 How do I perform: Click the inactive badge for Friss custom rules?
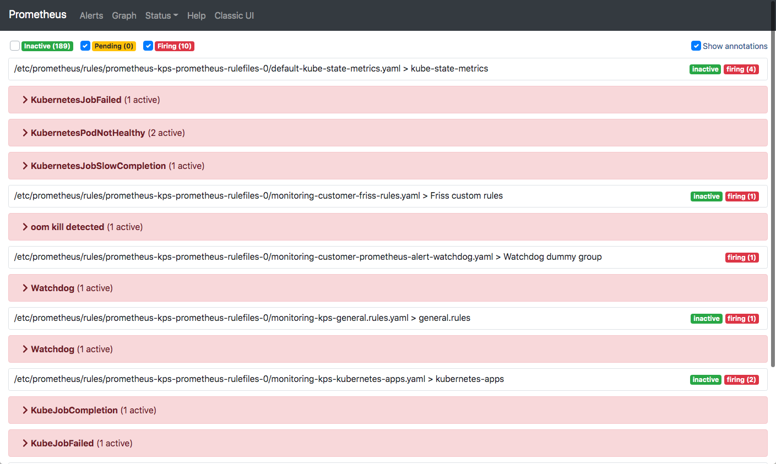point(706,196)
